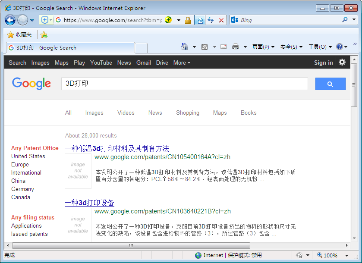The height and width of the screenshot is (263, 362).
Task: Expand the command bar overflow chevron
Action: (x=355, y=44)
